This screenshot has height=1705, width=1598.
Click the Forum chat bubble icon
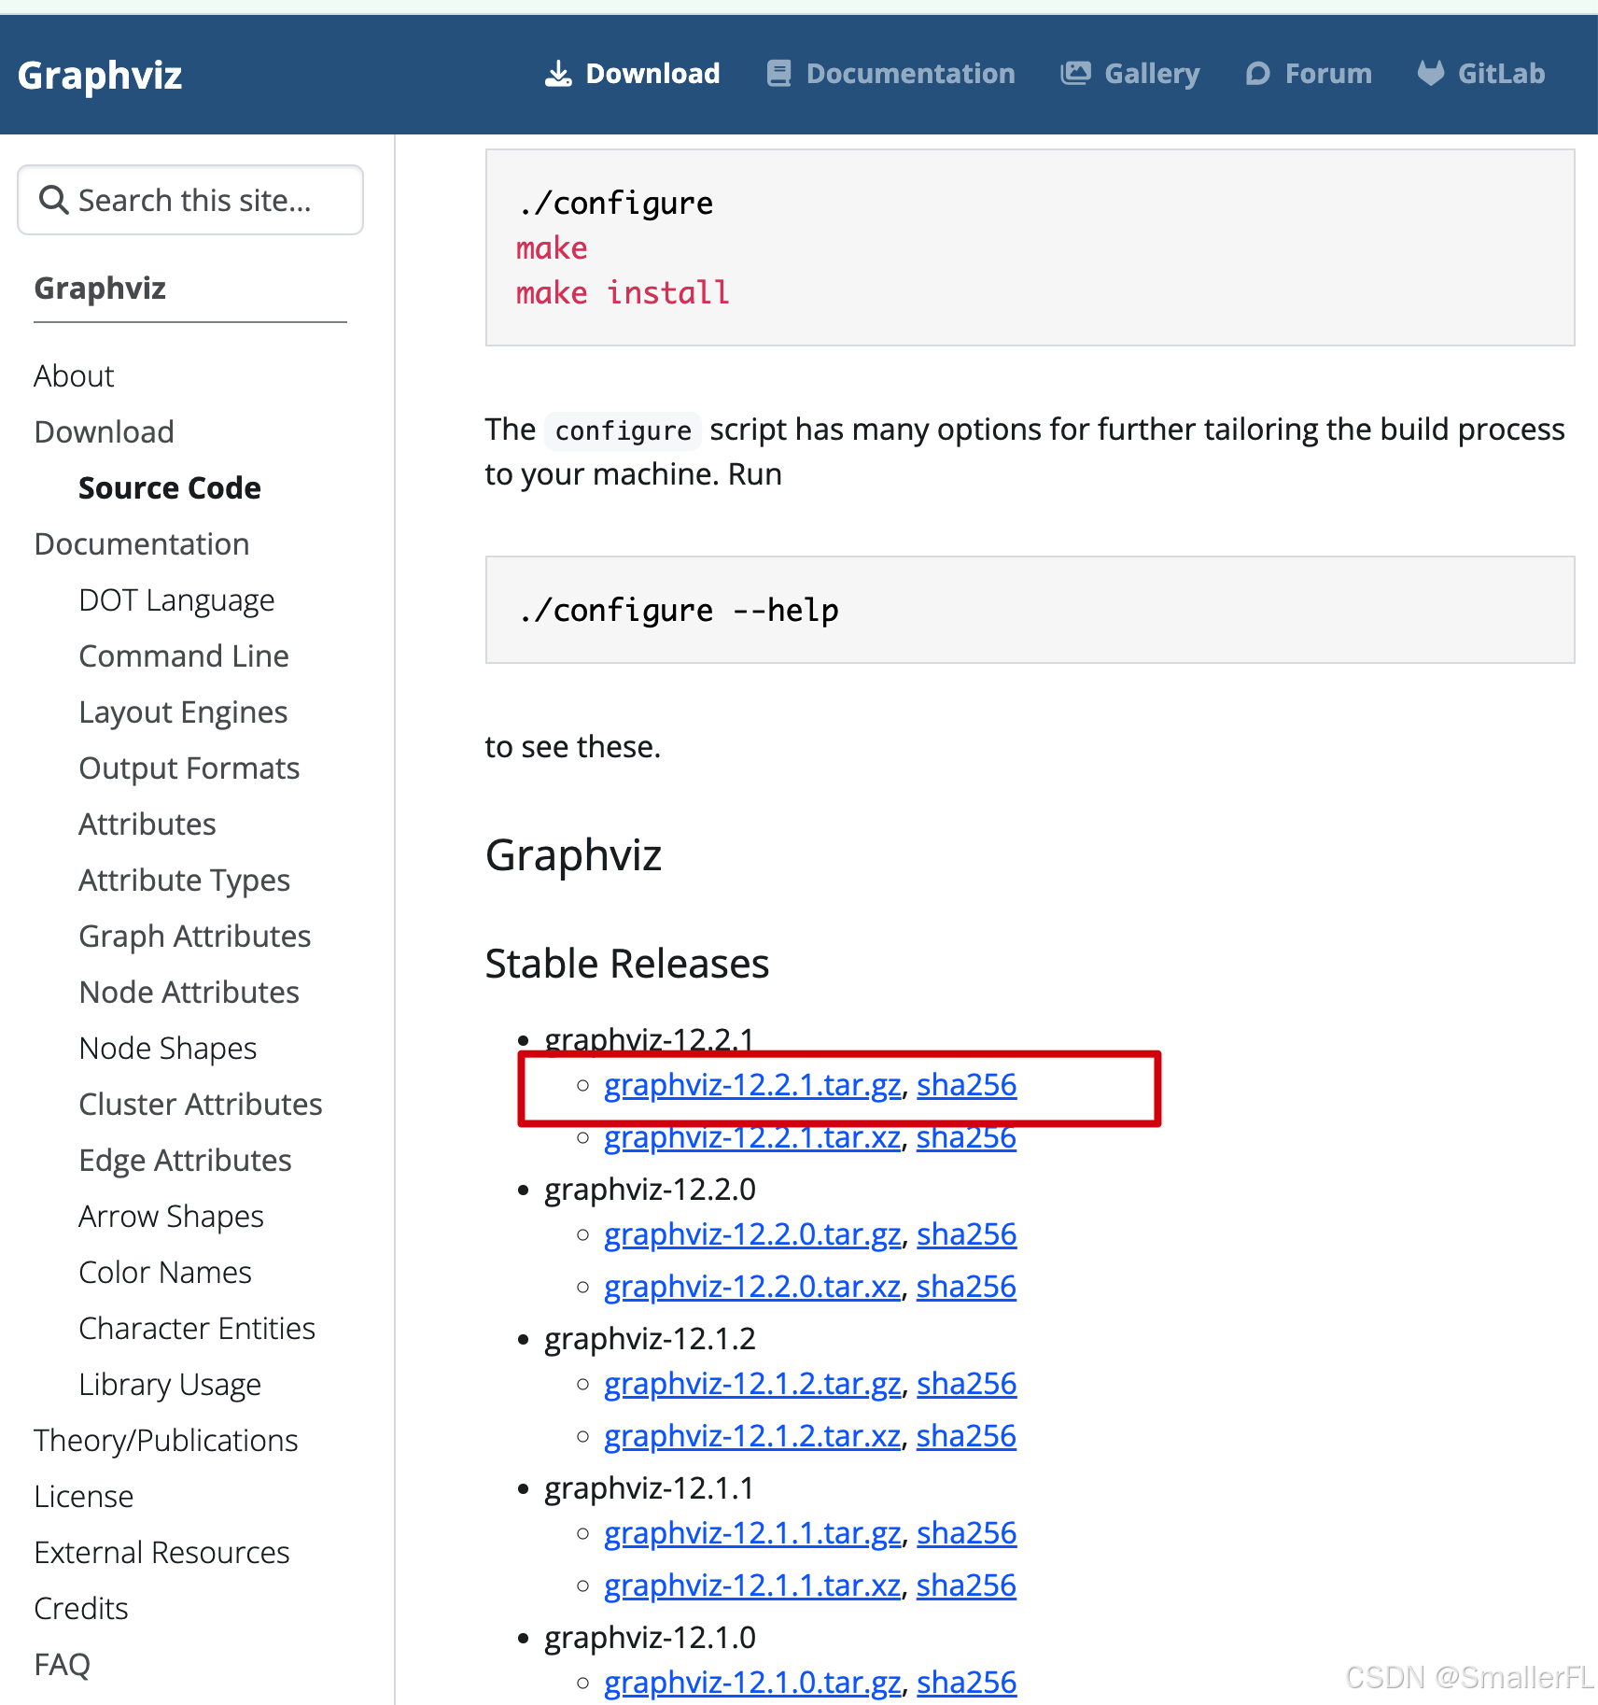(x=1257, y=74)
